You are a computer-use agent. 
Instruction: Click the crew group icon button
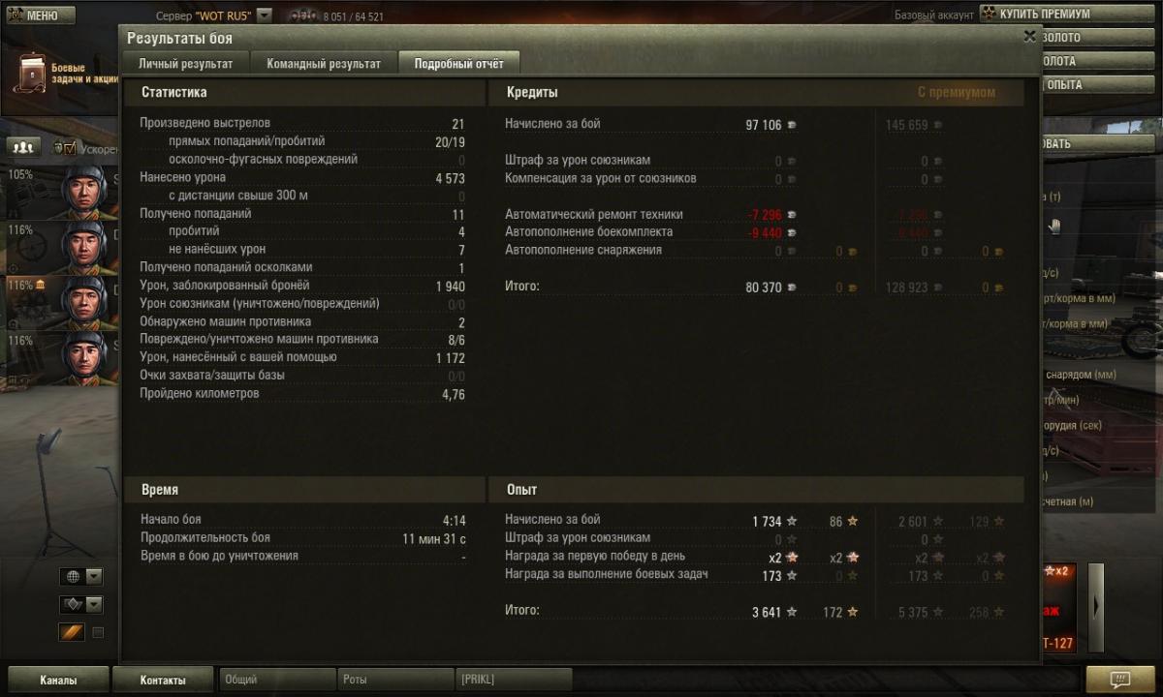point(23,147)
